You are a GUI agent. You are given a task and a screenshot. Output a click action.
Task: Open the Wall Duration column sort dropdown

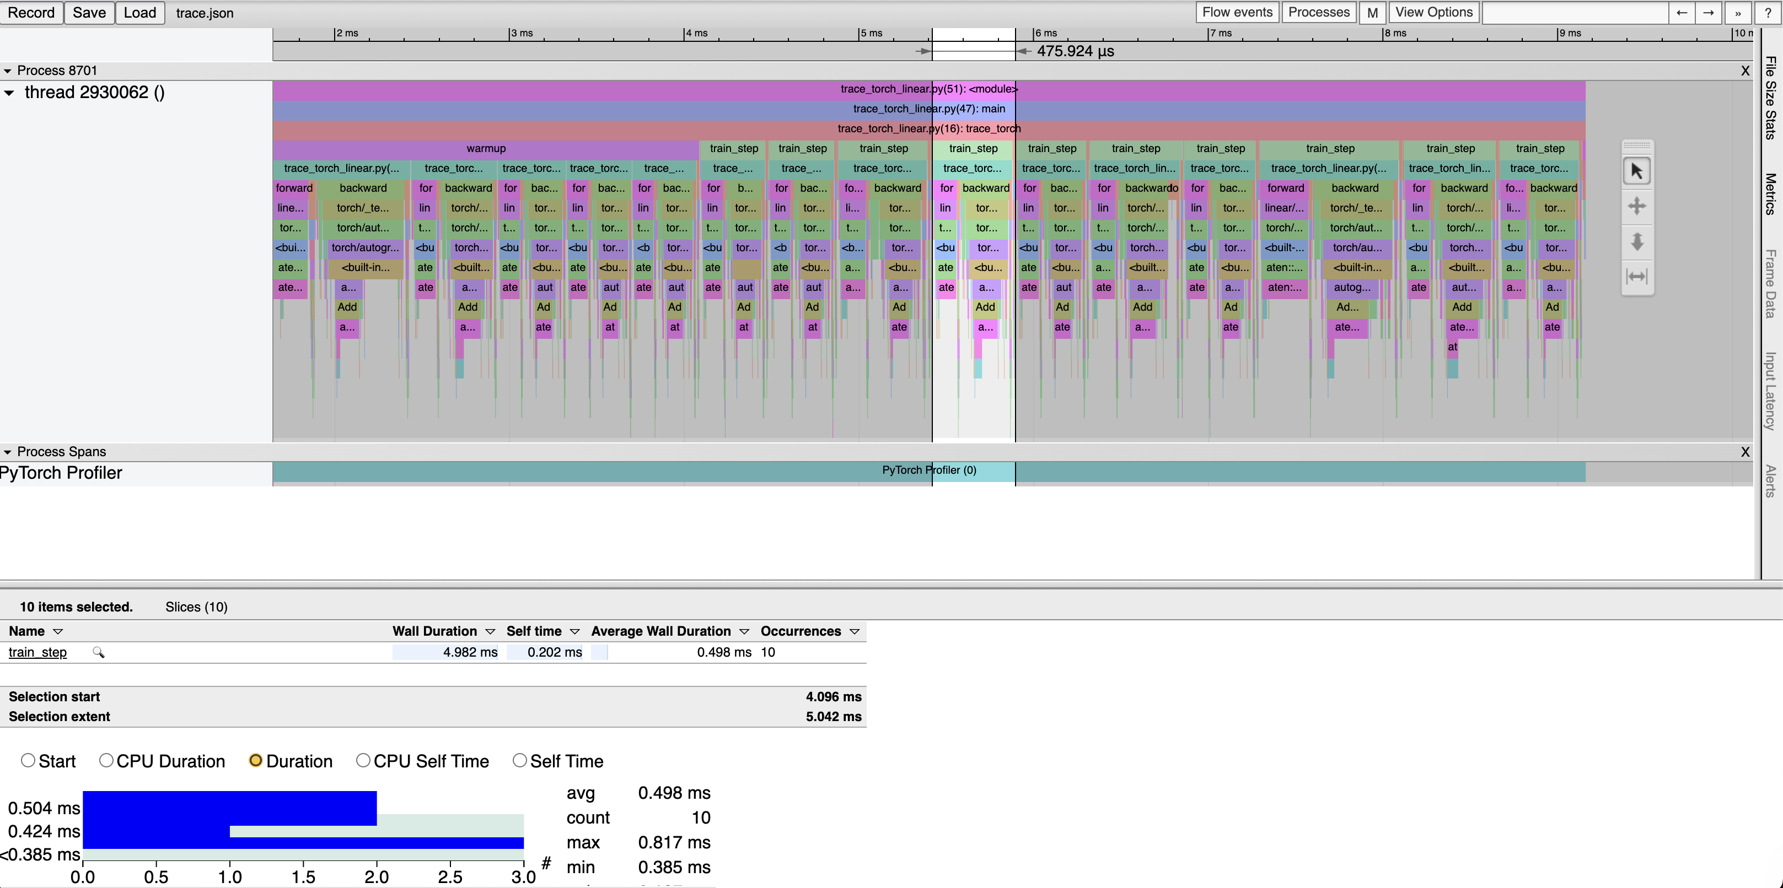coord(490,631)
